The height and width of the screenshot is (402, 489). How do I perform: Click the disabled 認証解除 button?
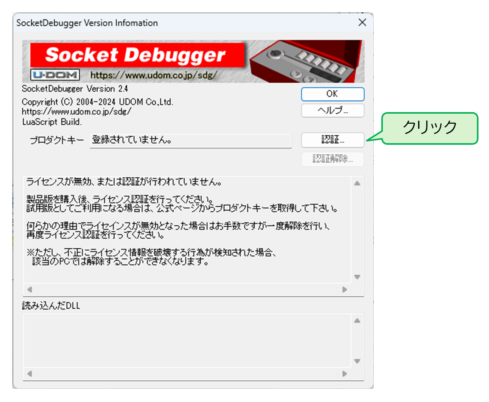333,159
